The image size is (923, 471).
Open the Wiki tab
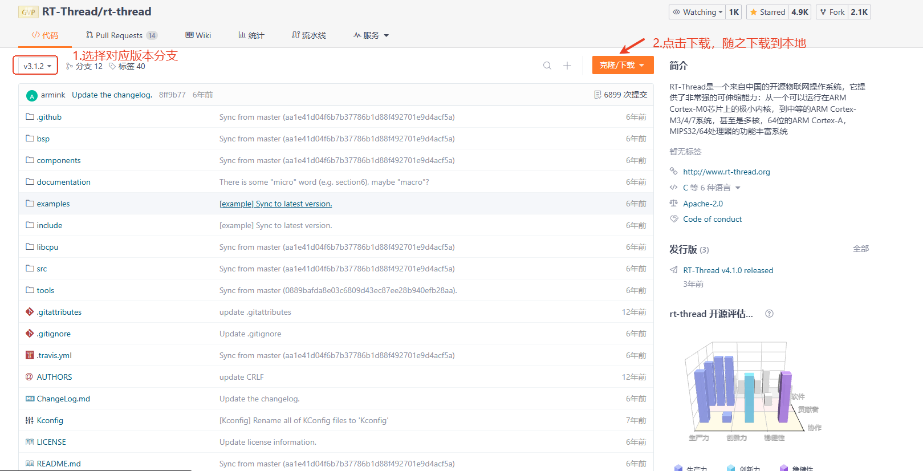pyautogui.click(x=198, y=35)
